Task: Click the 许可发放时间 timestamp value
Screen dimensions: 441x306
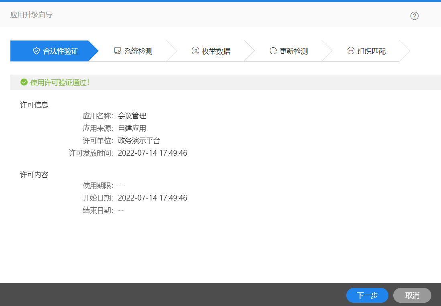Action: pyautogui.click(x=152, y=153)
